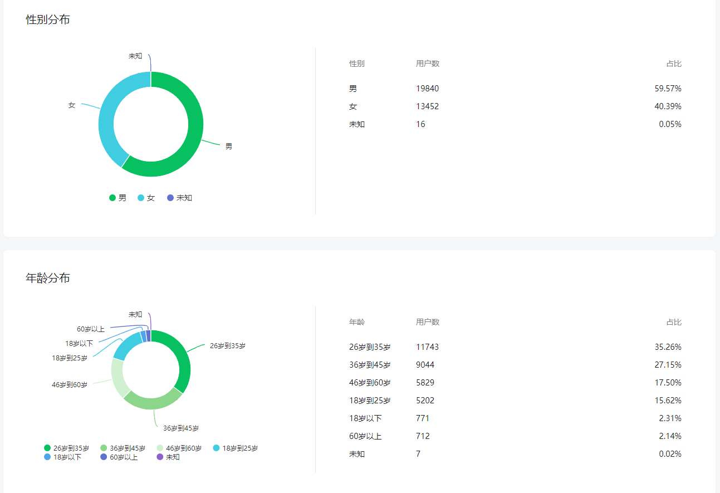Toggle the 18岁以下 legend entry
This screenshot has height=493, width=720.
pos(63,457)
